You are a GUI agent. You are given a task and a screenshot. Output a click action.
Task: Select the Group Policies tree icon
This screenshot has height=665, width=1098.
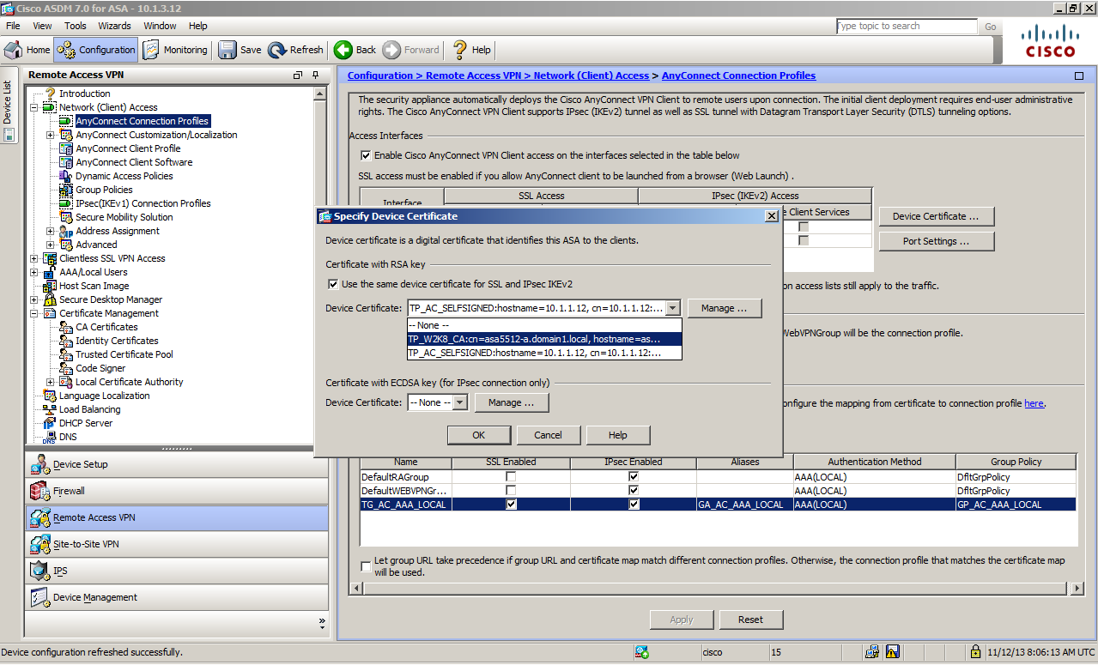[x=66, y=190]
